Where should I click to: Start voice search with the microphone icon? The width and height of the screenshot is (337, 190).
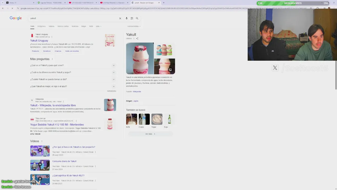(127, 18)
